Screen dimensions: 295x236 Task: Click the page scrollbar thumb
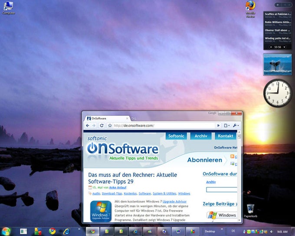[239, 136]
